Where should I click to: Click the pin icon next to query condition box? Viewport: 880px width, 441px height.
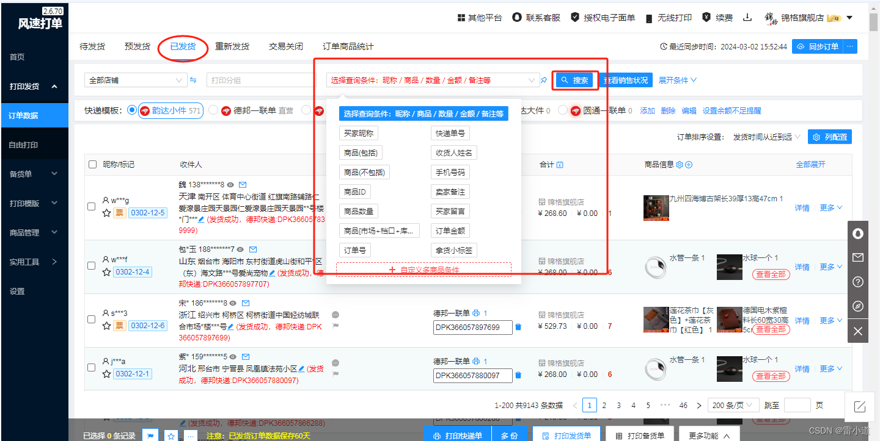pos(544,80)
